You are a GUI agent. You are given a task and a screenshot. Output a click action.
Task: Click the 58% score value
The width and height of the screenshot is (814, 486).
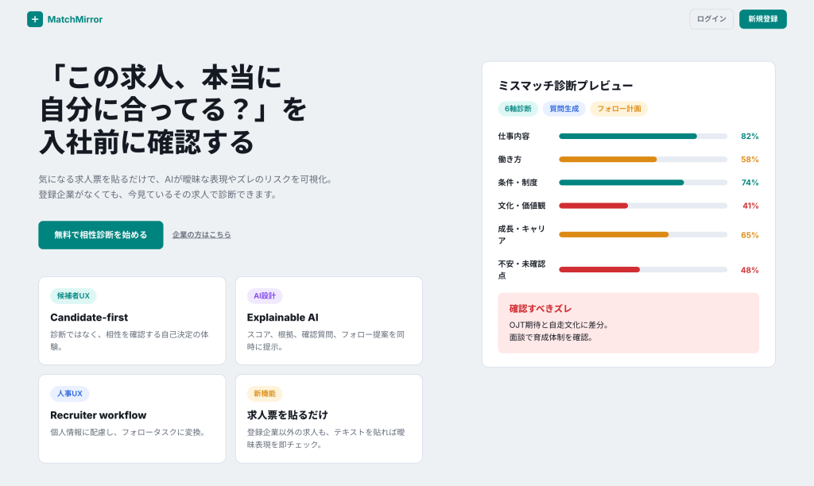[x=750, y=160]
